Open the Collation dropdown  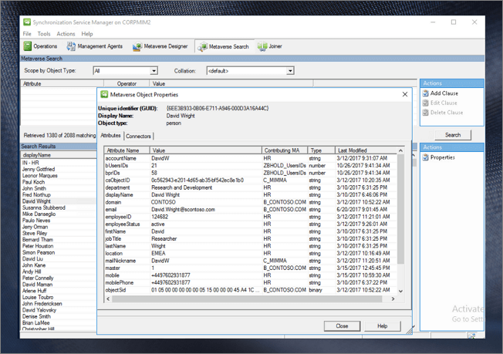290,71
